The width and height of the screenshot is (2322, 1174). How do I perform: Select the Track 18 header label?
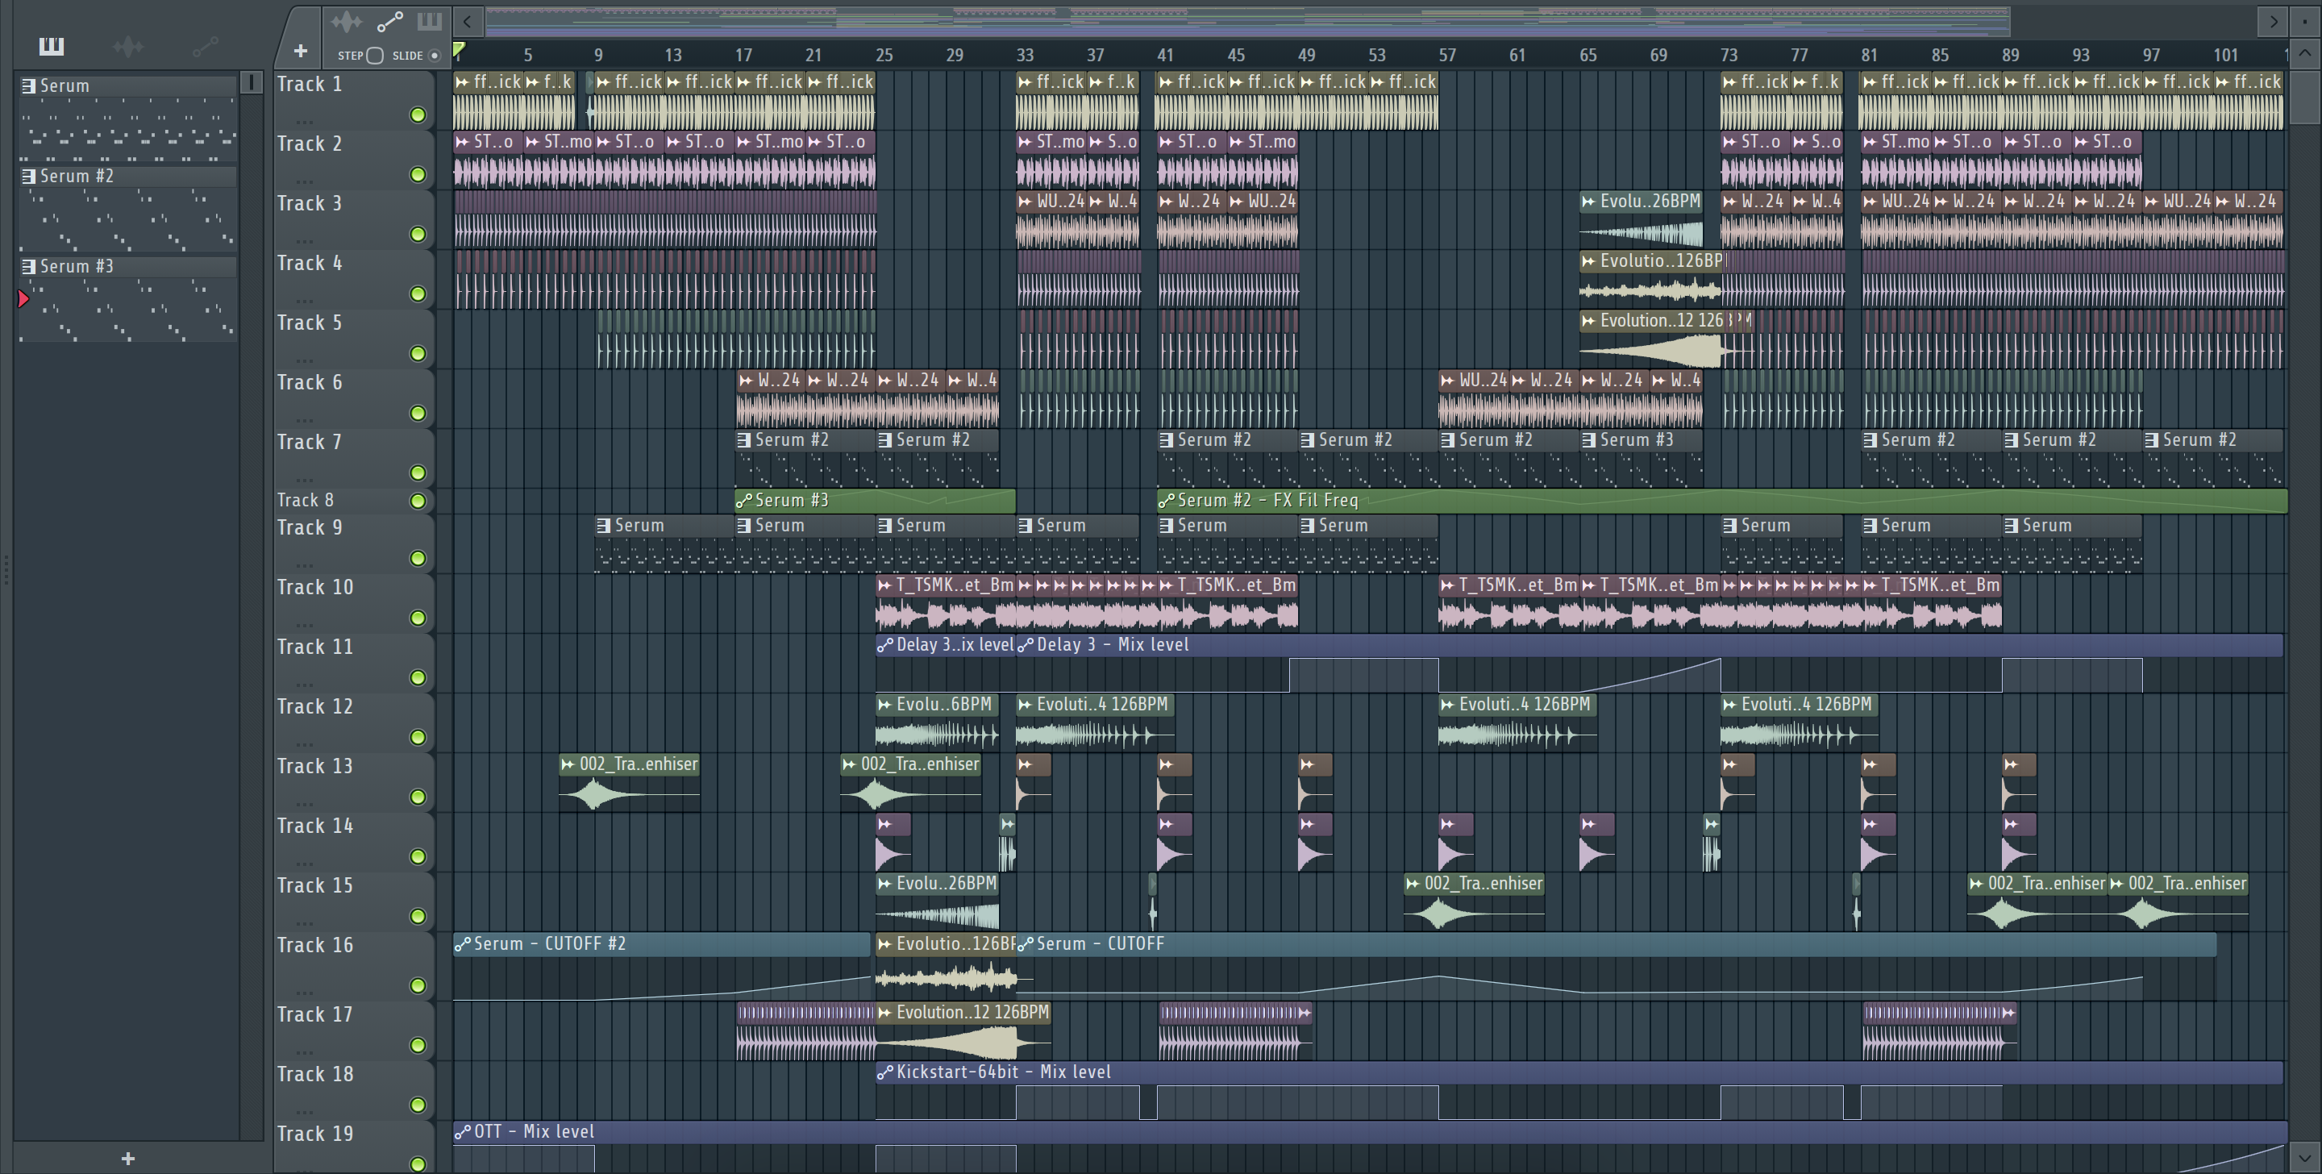click(314, 1075)
